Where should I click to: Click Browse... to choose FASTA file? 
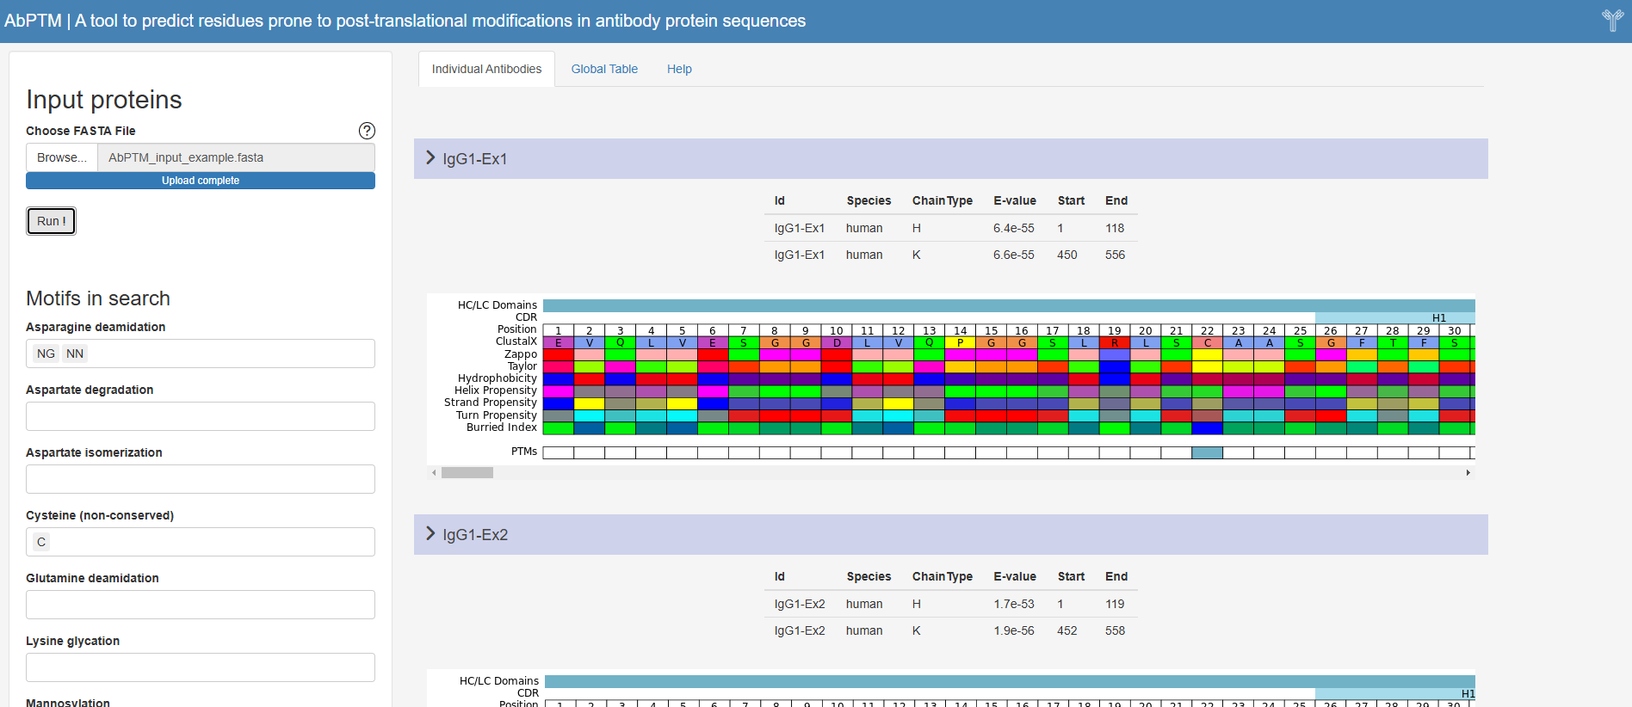(x=62, y=157)
